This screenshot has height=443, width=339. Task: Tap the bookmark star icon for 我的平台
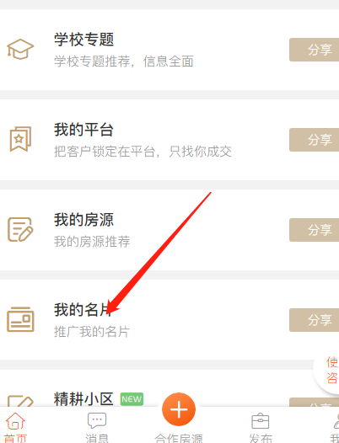(x=20, y=139)
